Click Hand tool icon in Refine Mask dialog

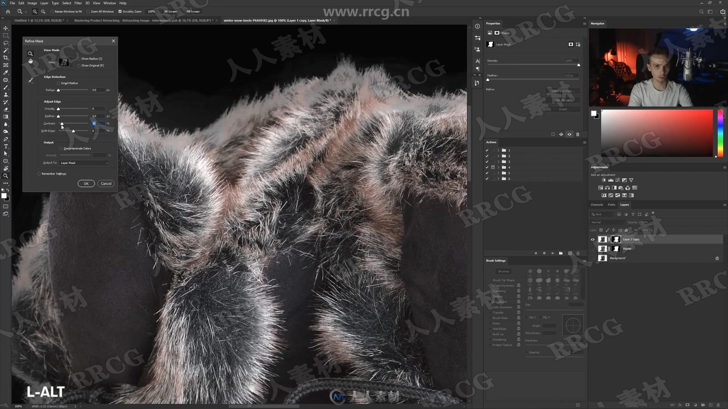[30, 61]
